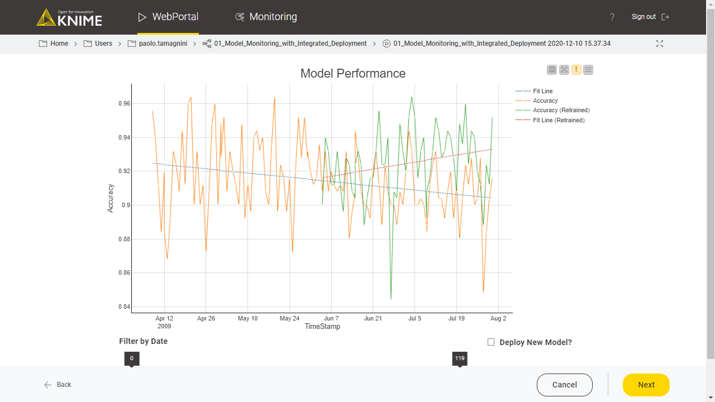
Task: Click the Back button
Action: pyautogui.click(x=58, y=385)
